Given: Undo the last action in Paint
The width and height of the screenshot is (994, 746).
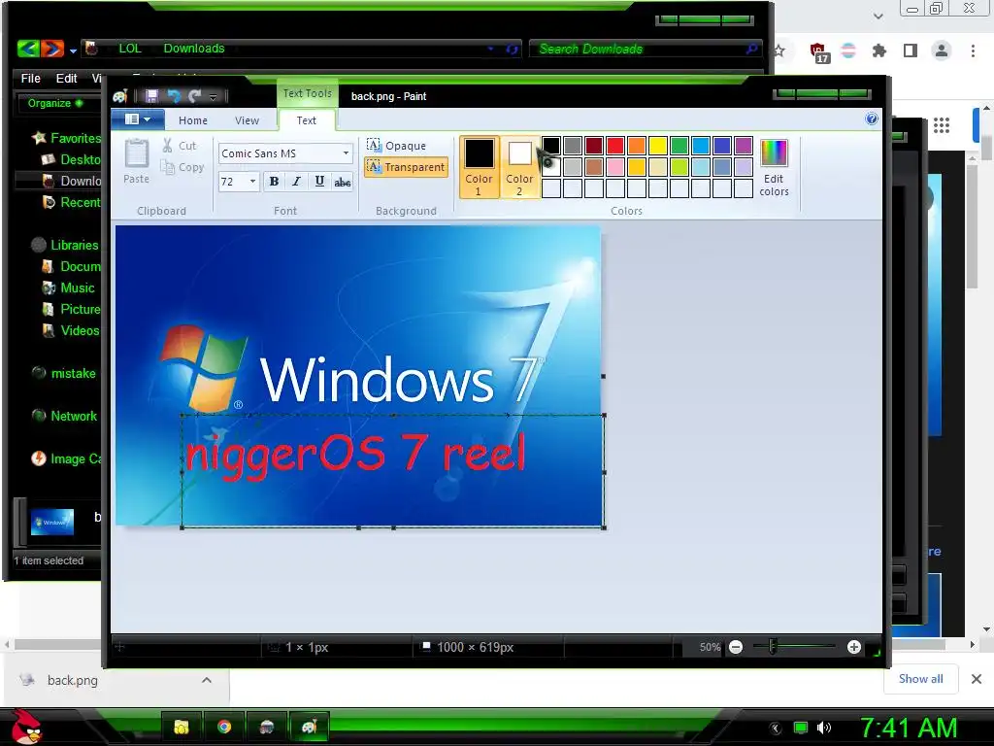Looking at the screenshot, I should pos(174,96).
